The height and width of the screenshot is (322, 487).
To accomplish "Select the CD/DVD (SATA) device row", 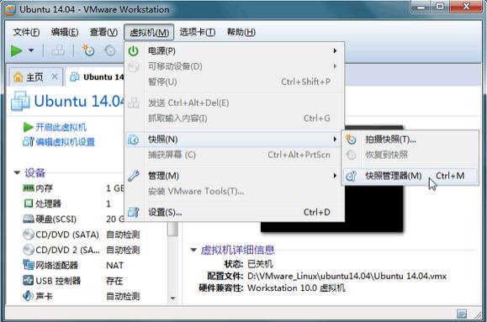I will click(82, 235).
